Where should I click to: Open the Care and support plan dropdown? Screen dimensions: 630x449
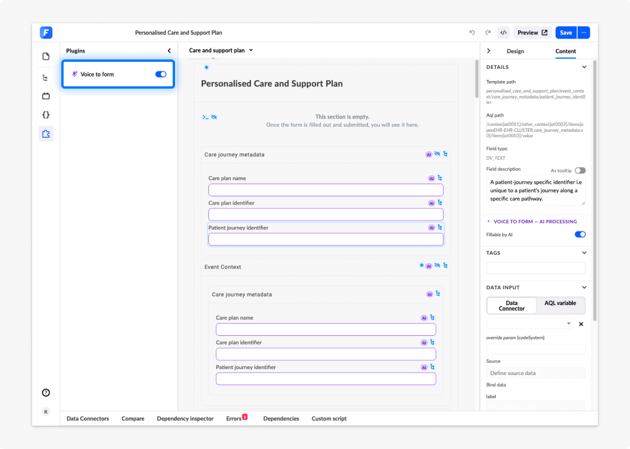click(x=221, y=50)
